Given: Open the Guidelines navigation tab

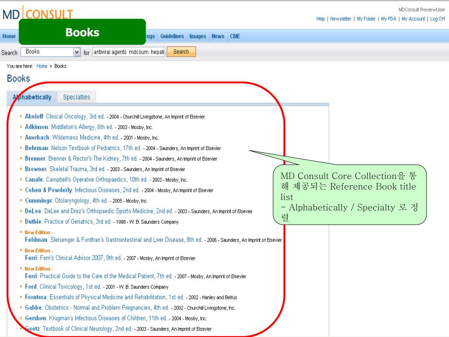Looking at the screenshot, I should click(172, 36).
